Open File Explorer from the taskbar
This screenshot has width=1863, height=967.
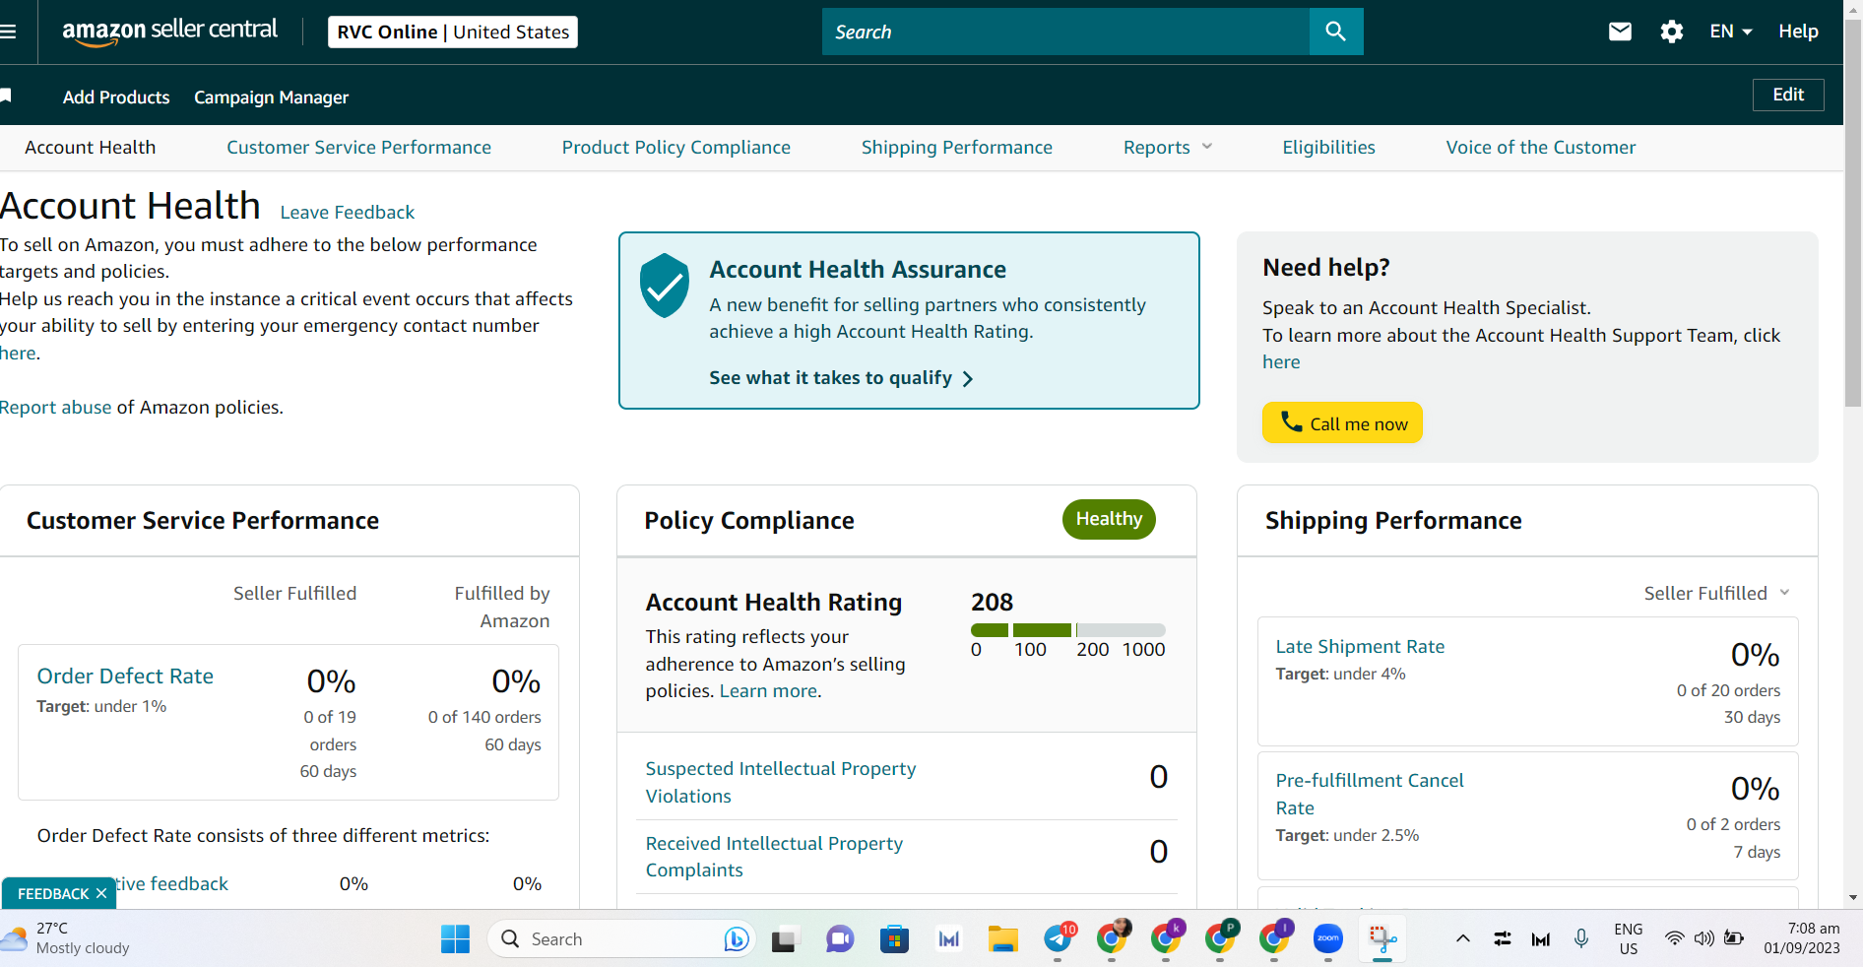1002,939
